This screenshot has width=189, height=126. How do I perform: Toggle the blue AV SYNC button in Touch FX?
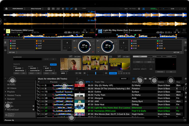53,64
